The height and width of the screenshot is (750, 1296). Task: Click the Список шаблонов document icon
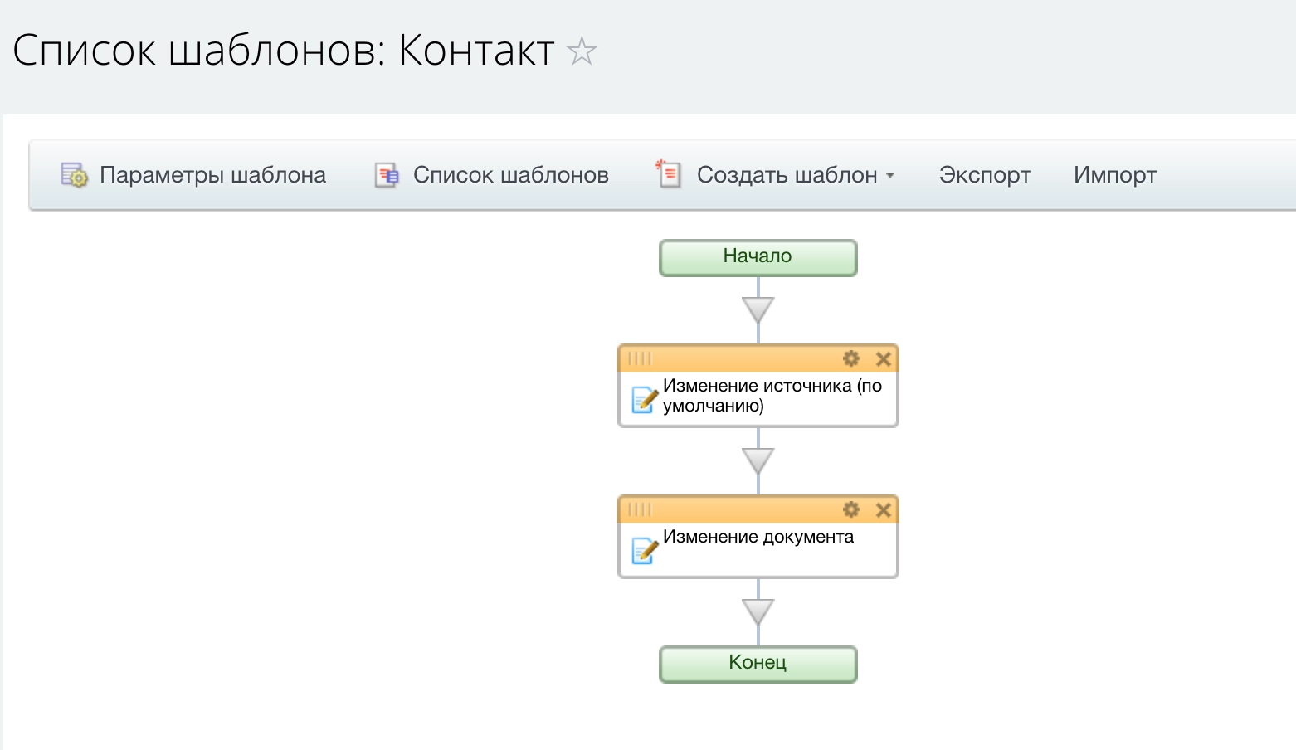tap(387, 175)
